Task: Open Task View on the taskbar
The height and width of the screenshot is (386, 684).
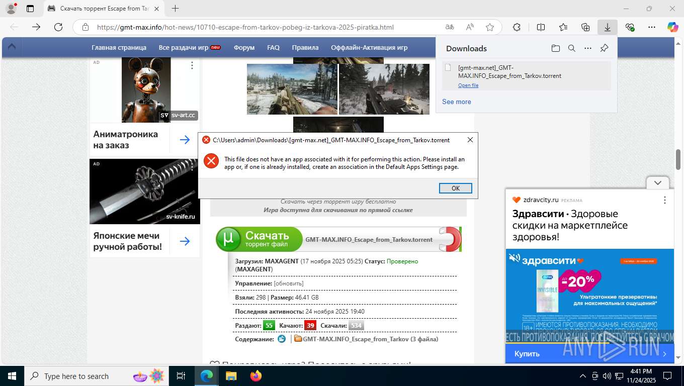Action: click(181, 376)
